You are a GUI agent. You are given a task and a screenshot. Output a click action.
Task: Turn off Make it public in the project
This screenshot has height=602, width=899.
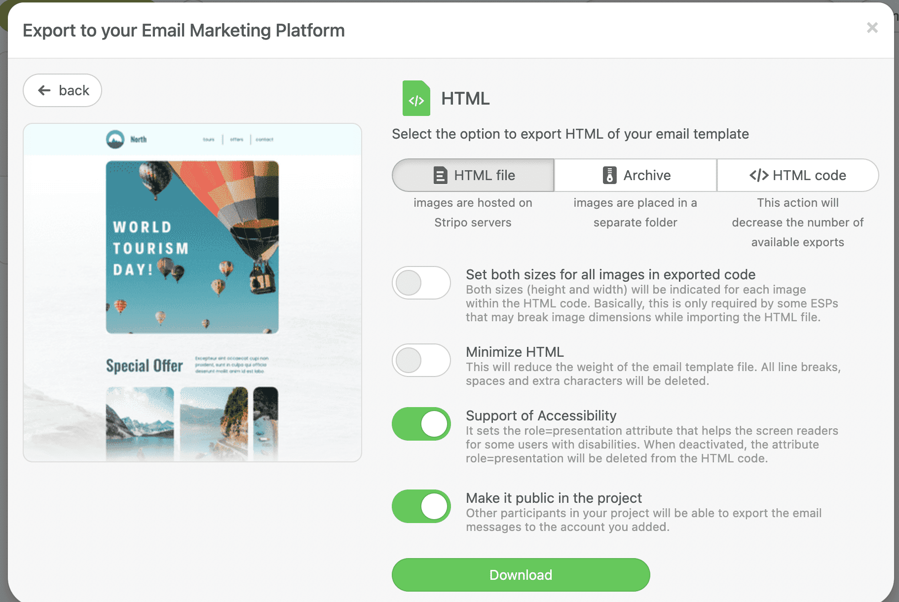pos(421,506)
